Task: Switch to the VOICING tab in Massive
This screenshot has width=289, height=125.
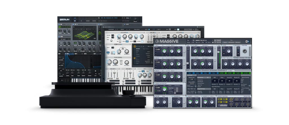Action: 214,70
